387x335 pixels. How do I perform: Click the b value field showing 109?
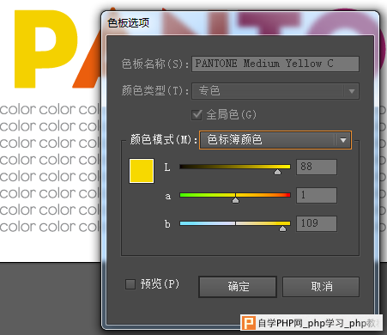(x=317, y=223)
